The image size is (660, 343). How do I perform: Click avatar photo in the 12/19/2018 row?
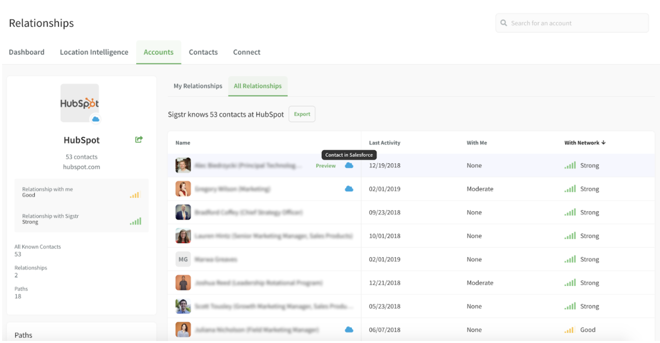pos(183,165)
